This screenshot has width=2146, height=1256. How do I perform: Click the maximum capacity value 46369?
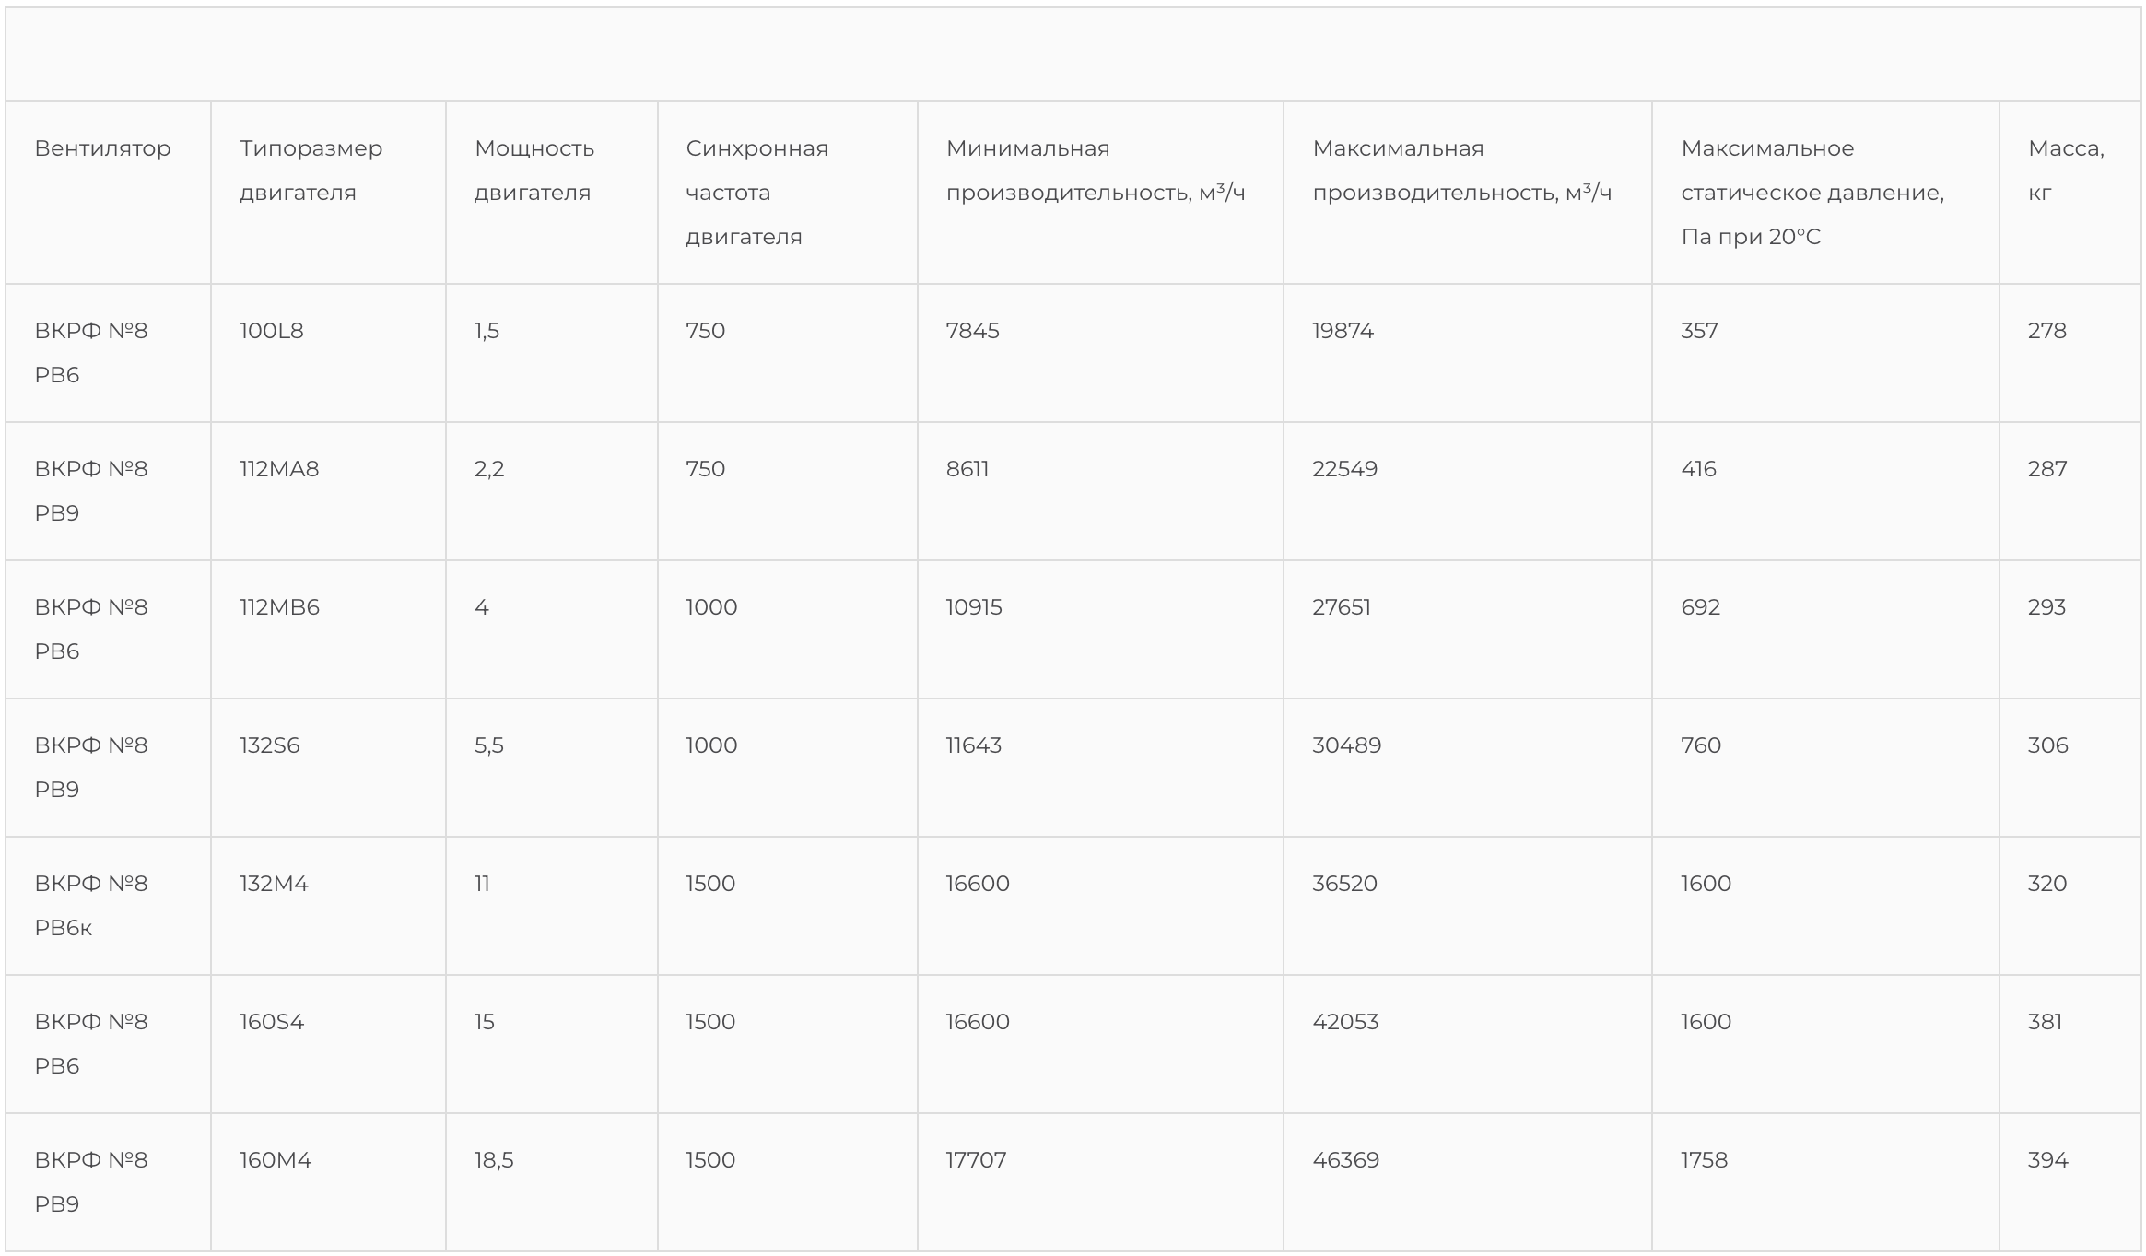click(x=1345, y=1160)
